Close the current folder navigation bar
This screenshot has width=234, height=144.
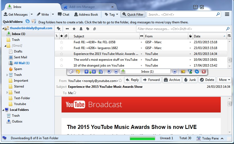pos(204,72)
